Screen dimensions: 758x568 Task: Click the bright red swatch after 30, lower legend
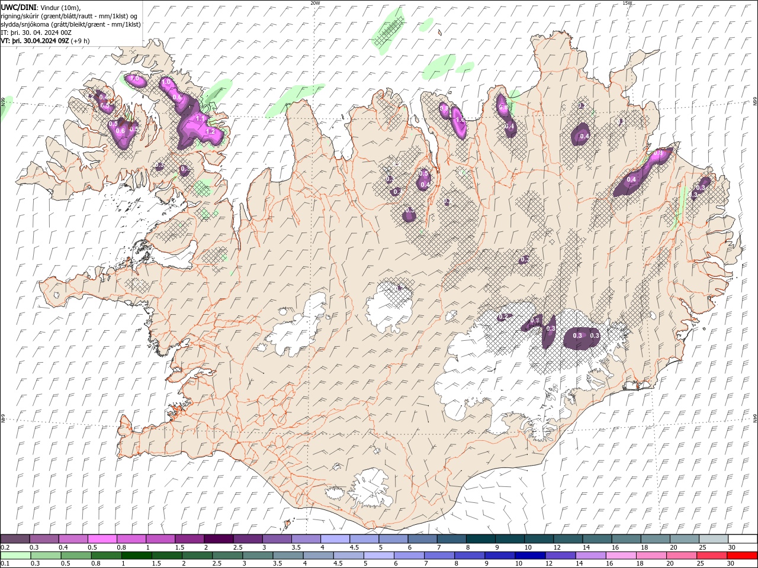[x=742, y=556]
